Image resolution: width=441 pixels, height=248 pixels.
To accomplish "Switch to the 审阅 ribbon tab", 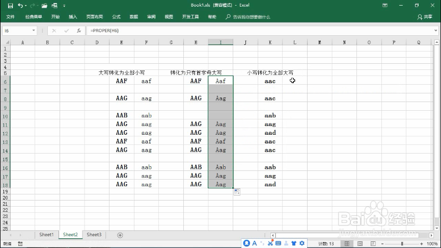I will [x=151, y=17].
